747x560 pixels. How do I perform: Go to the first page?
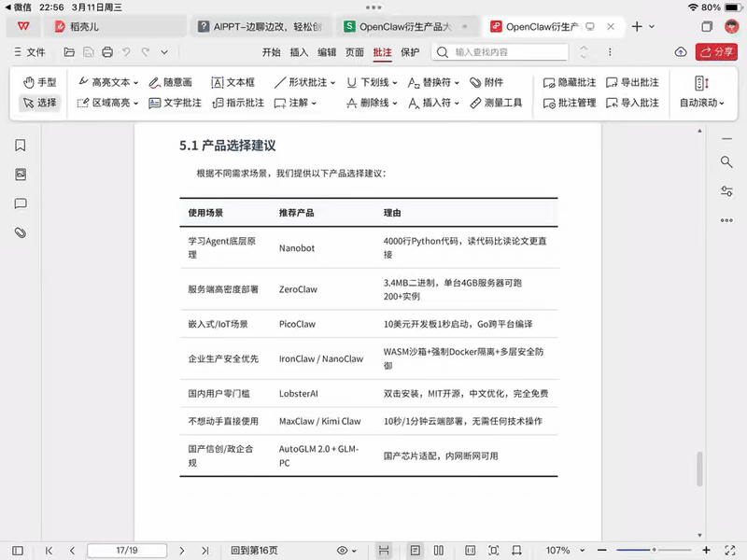click(x=49, y=551)
